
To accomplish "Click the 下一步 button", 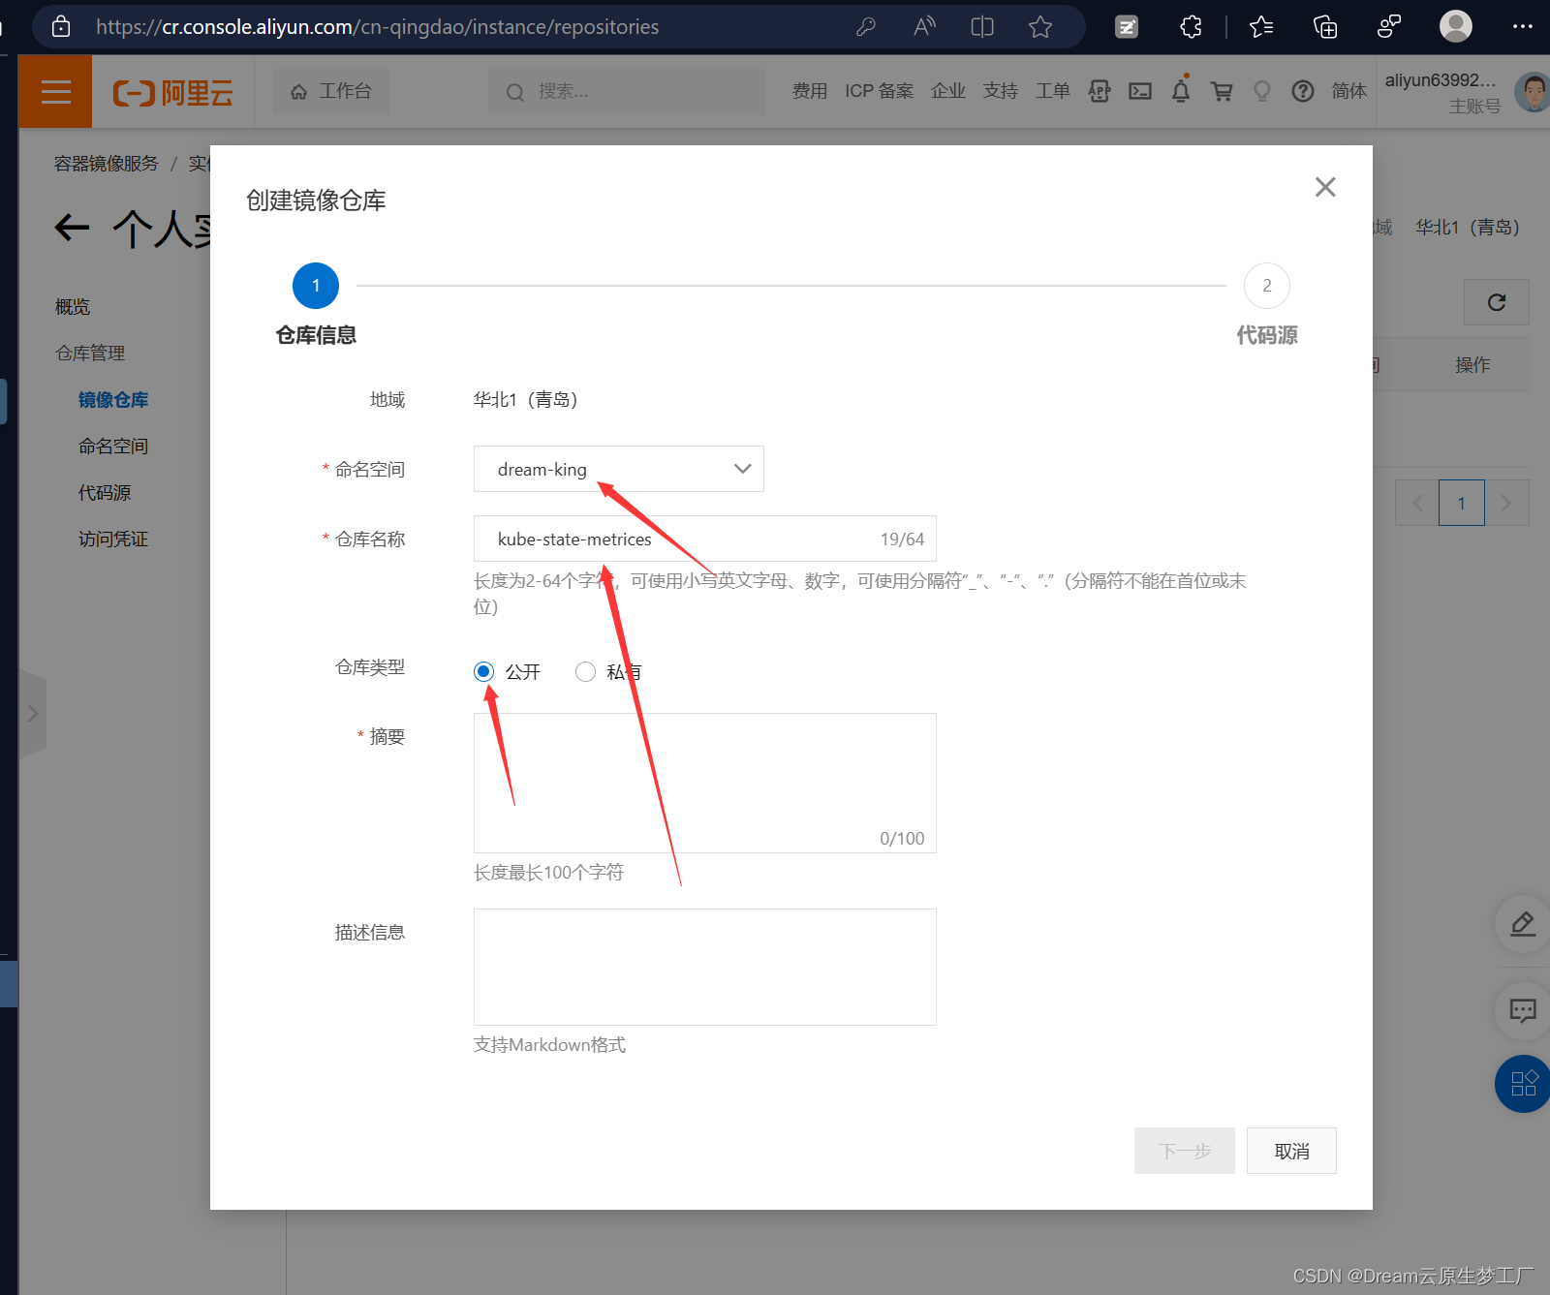I will click(1184, 1151).
